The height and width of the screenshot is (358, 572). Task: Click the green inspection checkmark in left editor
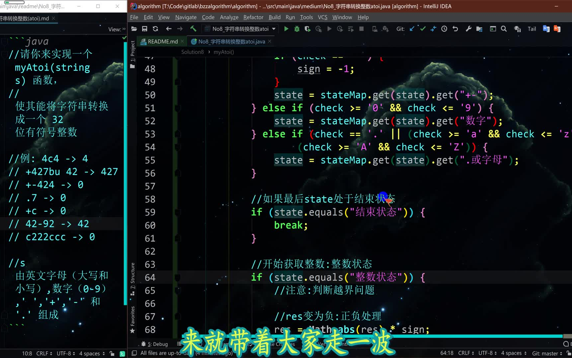(x=124, y=38)
